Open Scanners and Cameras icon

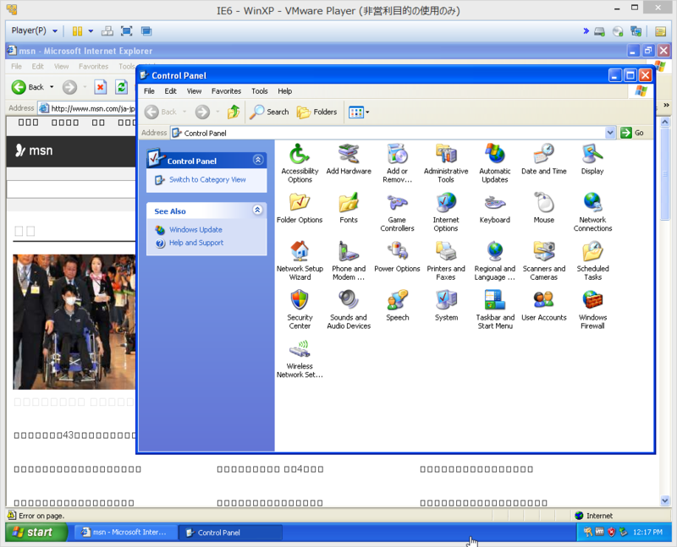click(543, 260)
